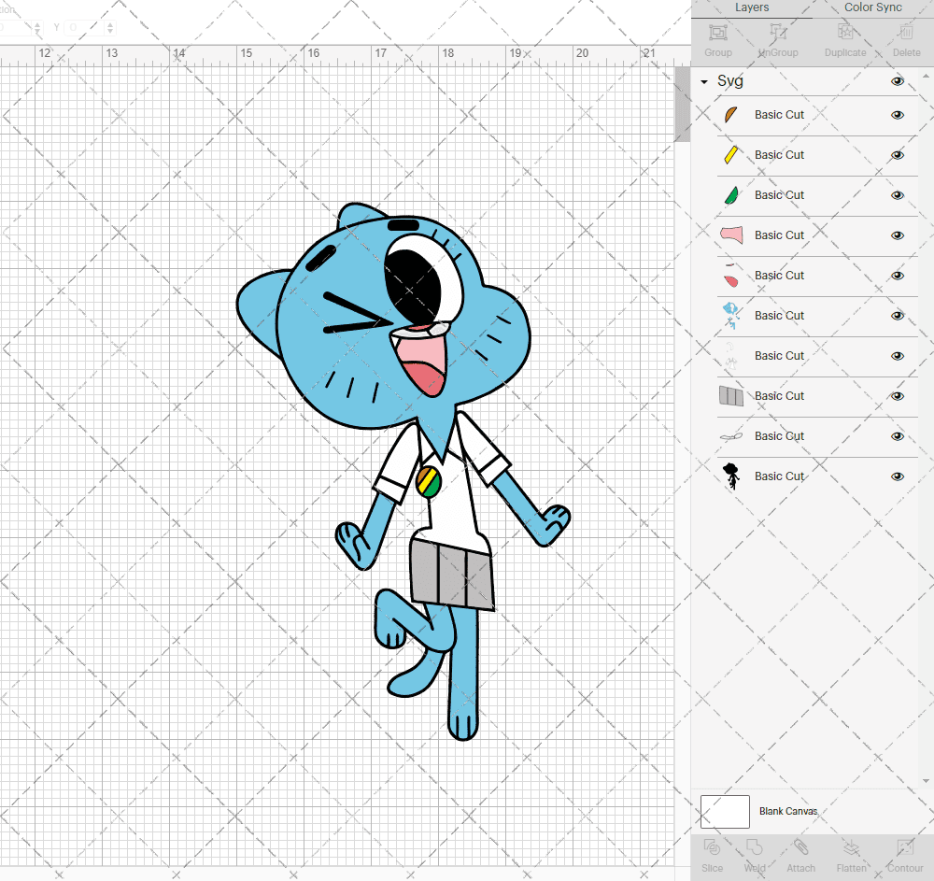Select the brown shape layer thumbnail
This screenshot has height=881, width=934.
(731, 114)
